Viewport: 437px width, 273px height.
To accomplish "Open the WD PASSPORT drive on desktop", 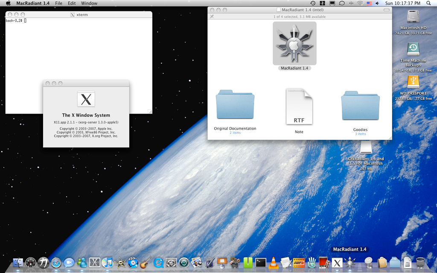I will pos(413,82).
